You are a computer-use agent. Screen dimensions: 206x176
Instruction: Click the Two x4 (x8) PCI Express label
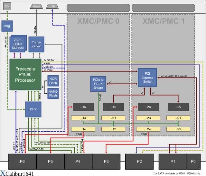click(x=173, y=76)
